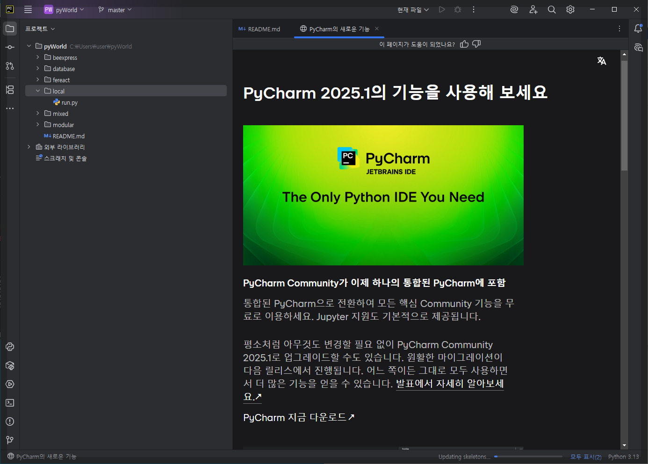Image resolution: width=648 pixels, height=464 pixels.
Task: Open more run actions menu
Action: (x=474, y=9)
